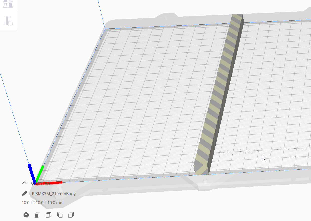Image resolution: width=311 pixels, height=221 pixels.
Task: Select the solid trapezoid support icon
Action: pos(5,1)
